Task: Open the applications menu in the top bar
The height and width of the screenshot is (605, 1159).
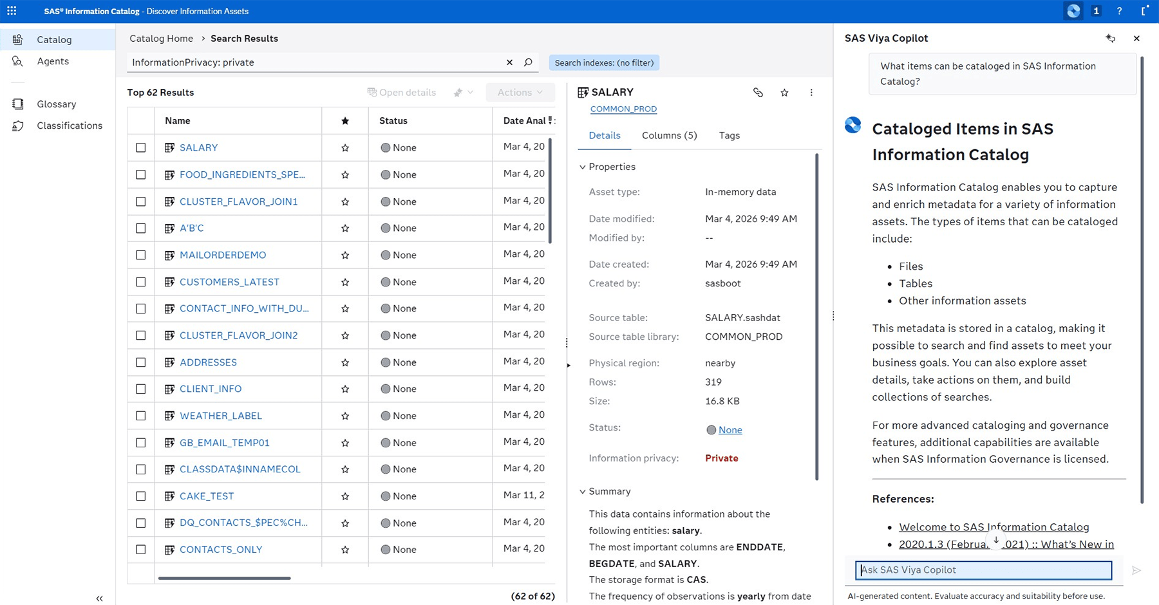Action: pyautogui.click(x=12, y=10)
